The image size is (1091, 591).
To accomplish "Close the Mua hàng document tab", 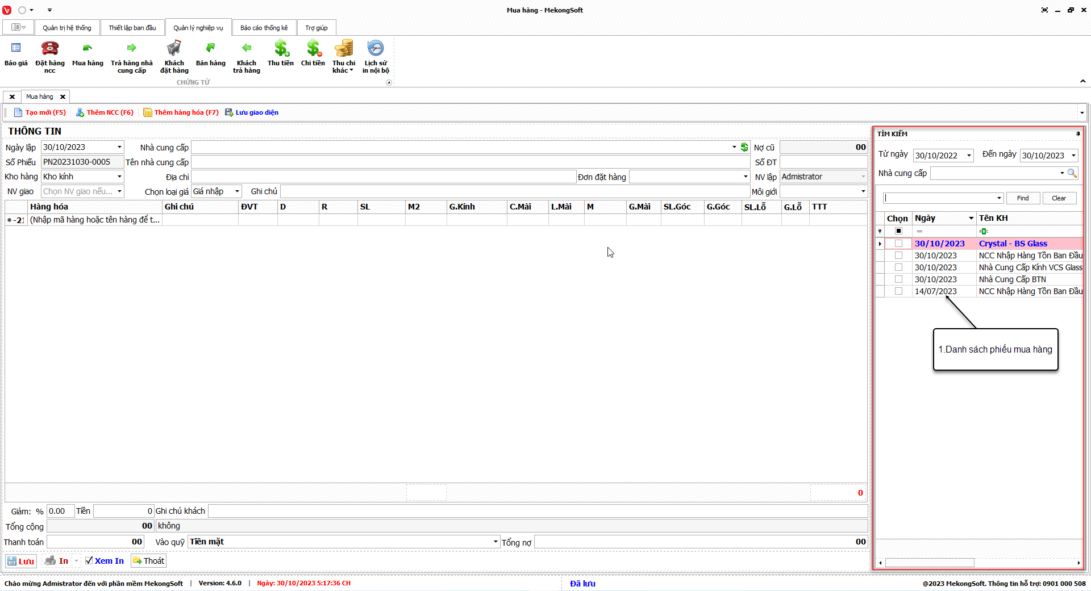I will [x=63, y=97].
